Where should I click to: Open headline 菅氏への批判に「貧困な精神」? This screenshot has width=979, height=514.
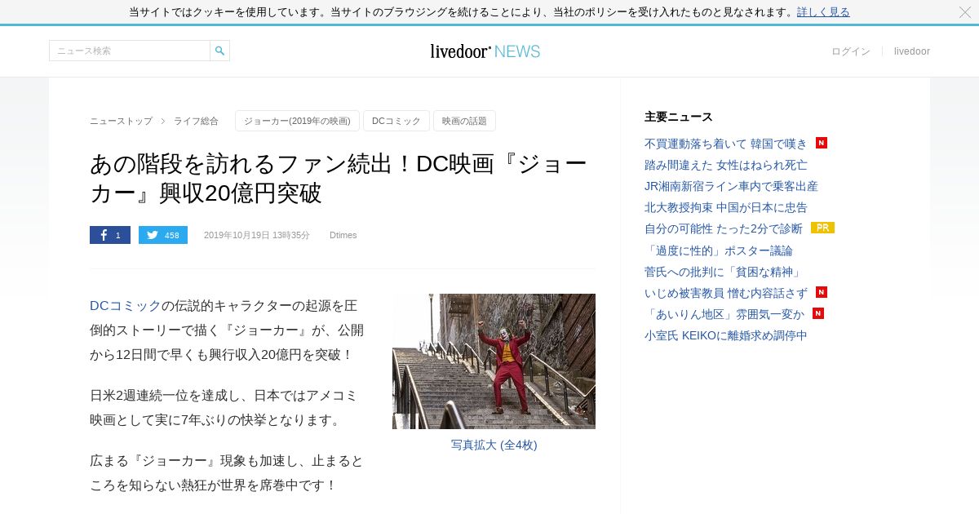click(x=724, y=272)
